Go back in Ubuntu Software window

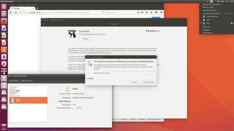tap(44, 24)
